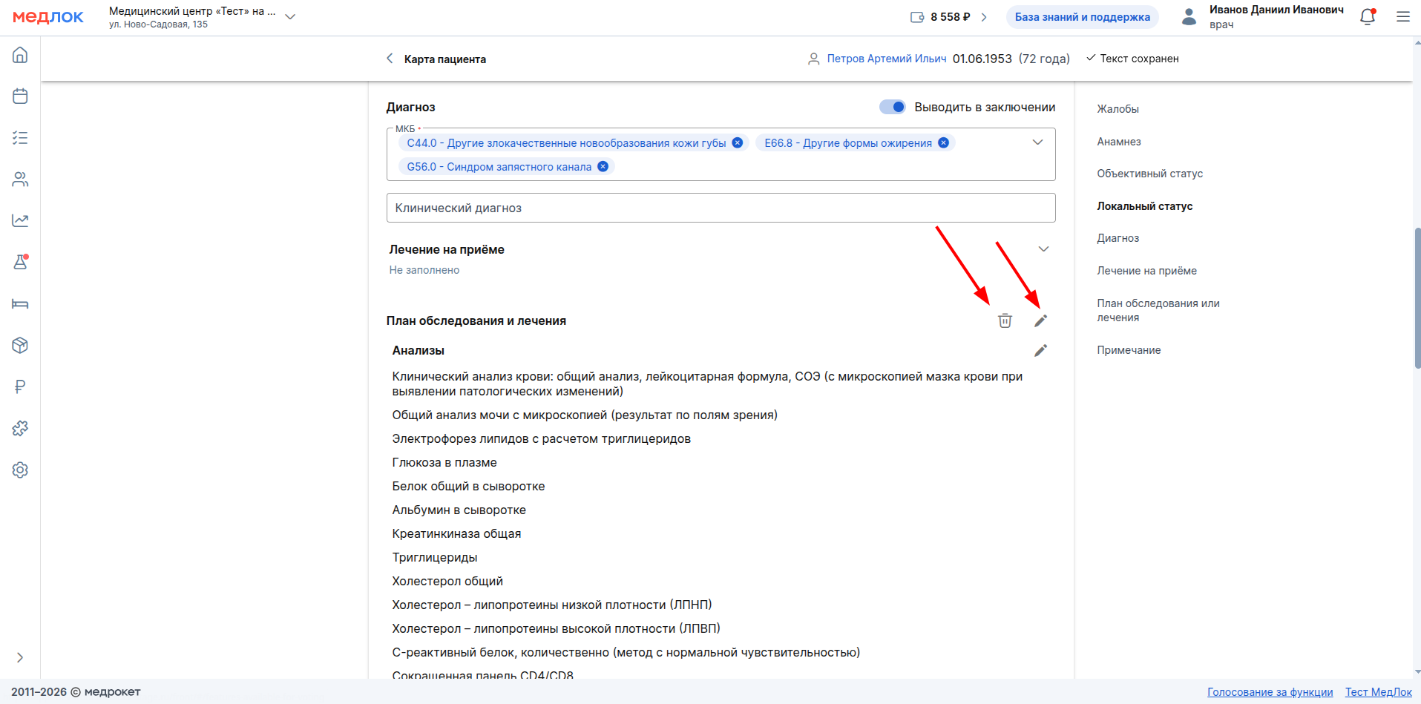The height and width of the screenshot is (704, 1421).
Task: Remove the C44.0 diagnosis chip
Action: [x=737, y=143]
